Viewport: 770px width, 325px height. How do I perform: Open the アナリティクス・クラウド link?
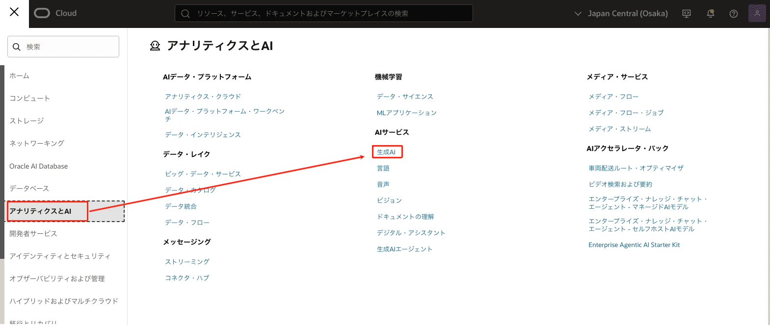click(x=203, y=97)
